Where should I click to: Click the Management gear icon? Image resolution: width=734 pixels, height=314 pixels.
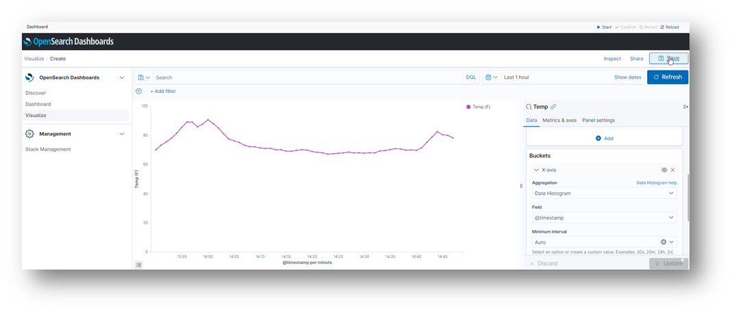point(29,134)
